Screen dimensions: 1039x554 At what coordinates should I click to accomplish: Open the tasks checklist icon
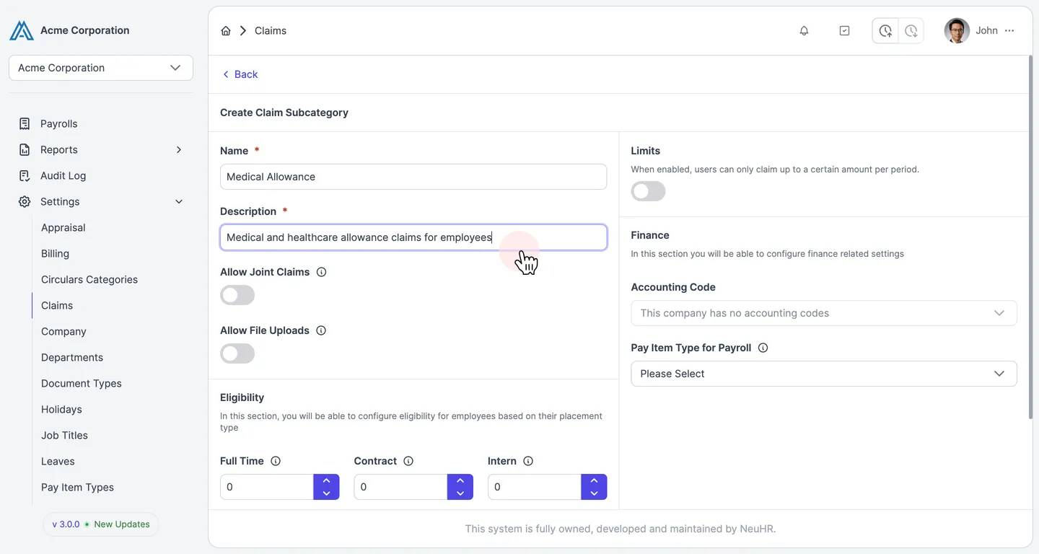(844, 30)
